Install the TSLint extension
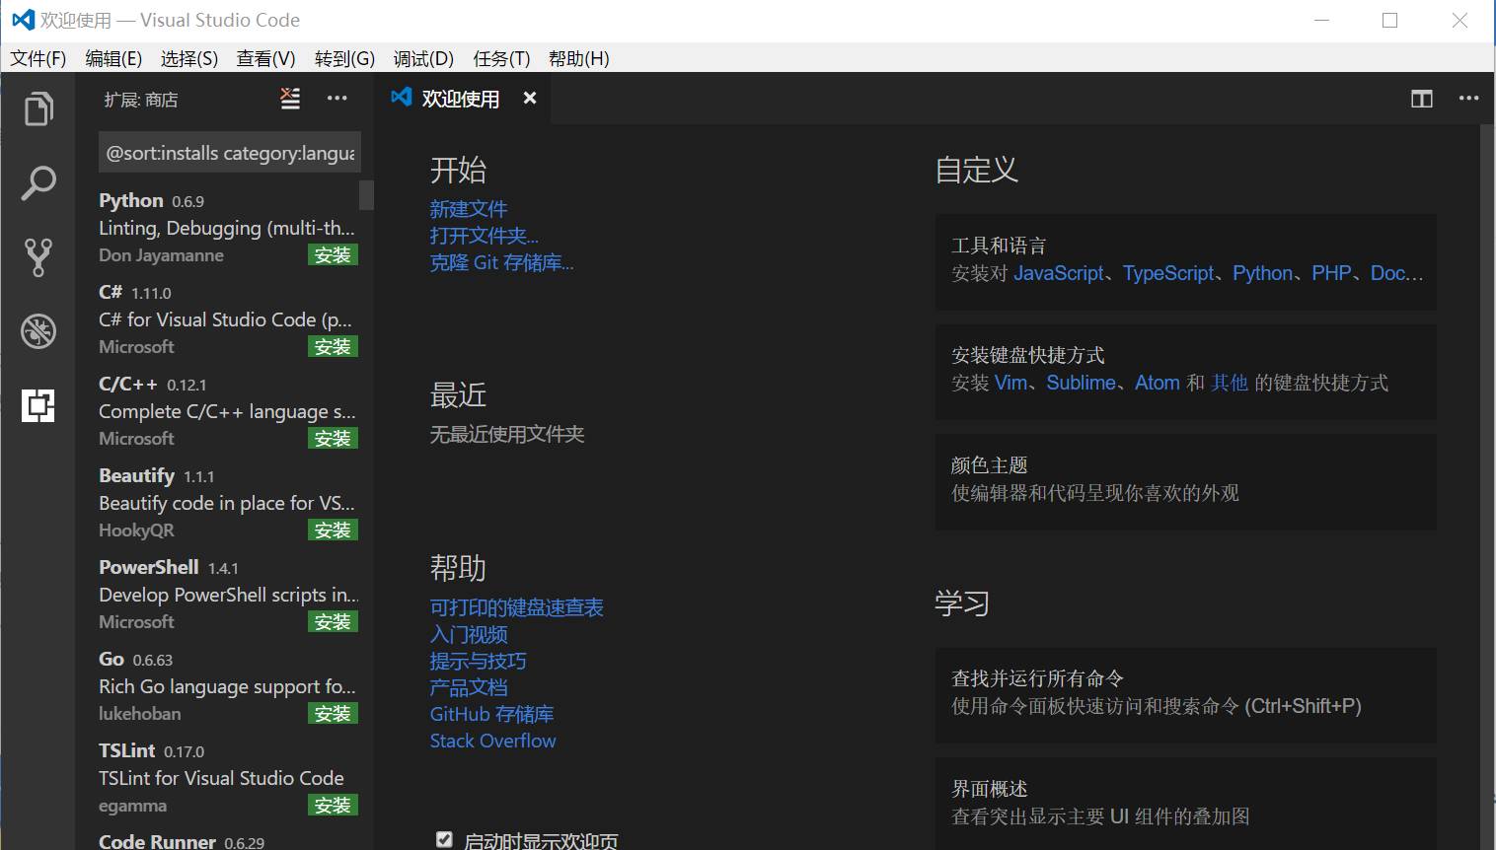This screenshot has height=850, width=1496. click(333, 806)
